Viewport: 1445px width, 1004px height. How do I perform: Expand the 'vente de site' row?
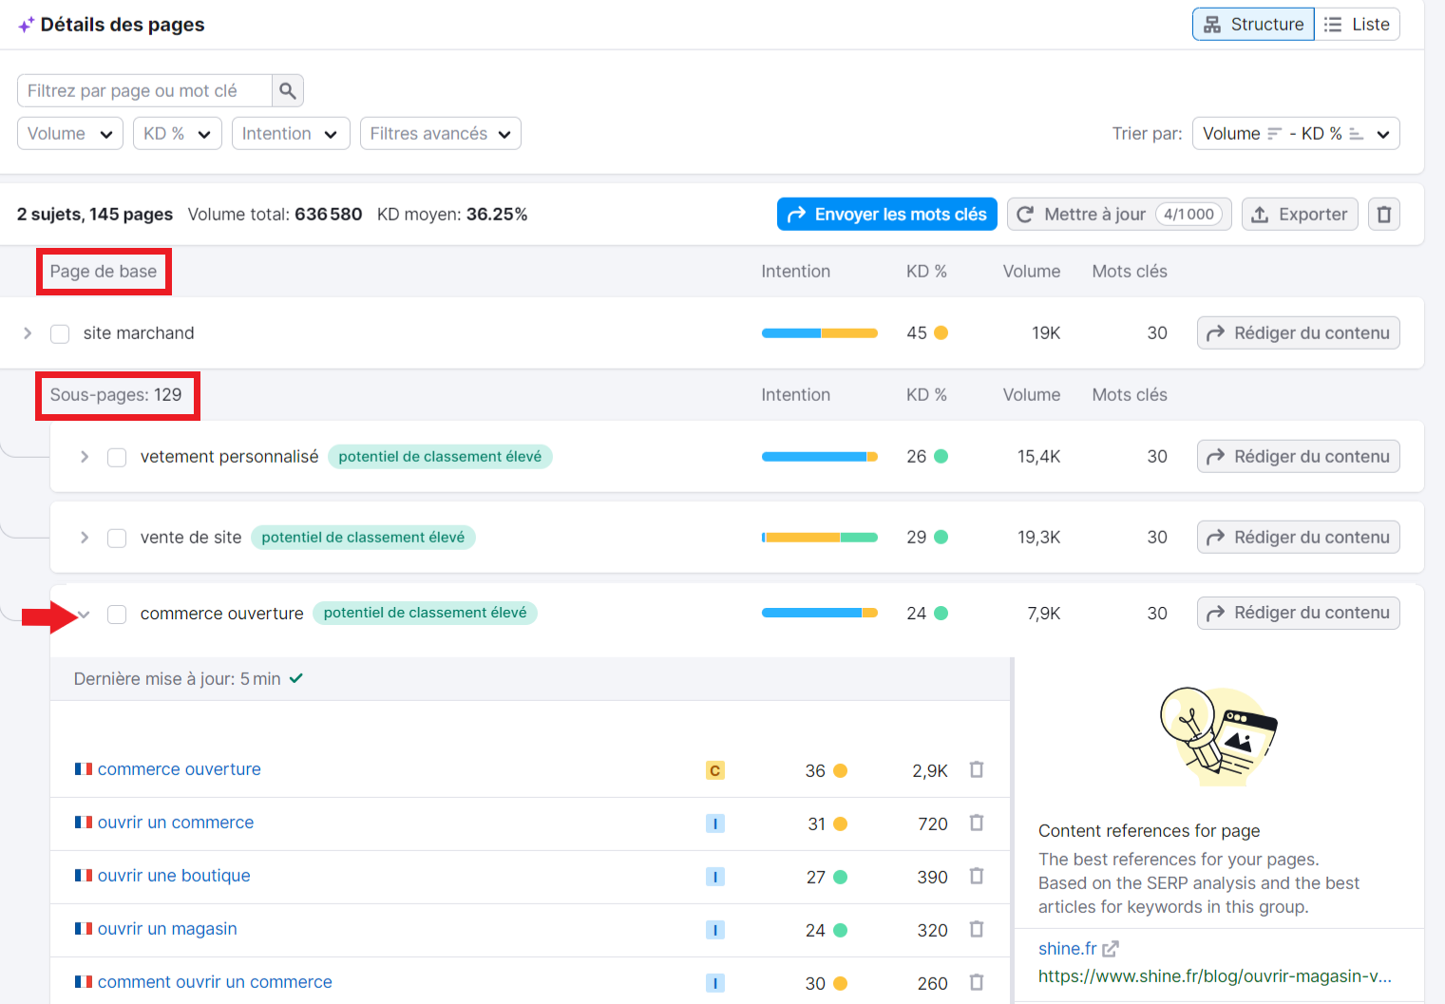pos(84,537)
